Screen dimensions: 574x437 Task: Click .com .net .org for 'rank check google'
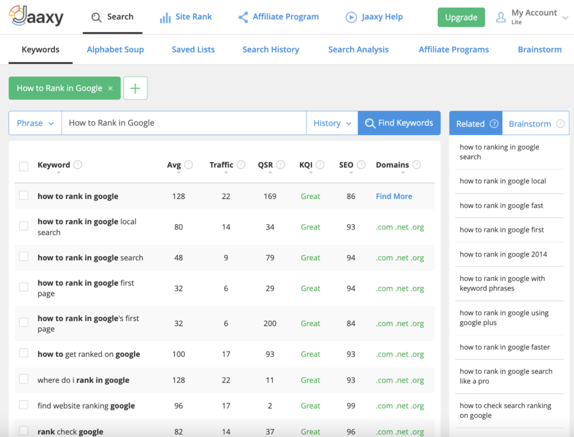pyautogui.click(x=400, y=432)
